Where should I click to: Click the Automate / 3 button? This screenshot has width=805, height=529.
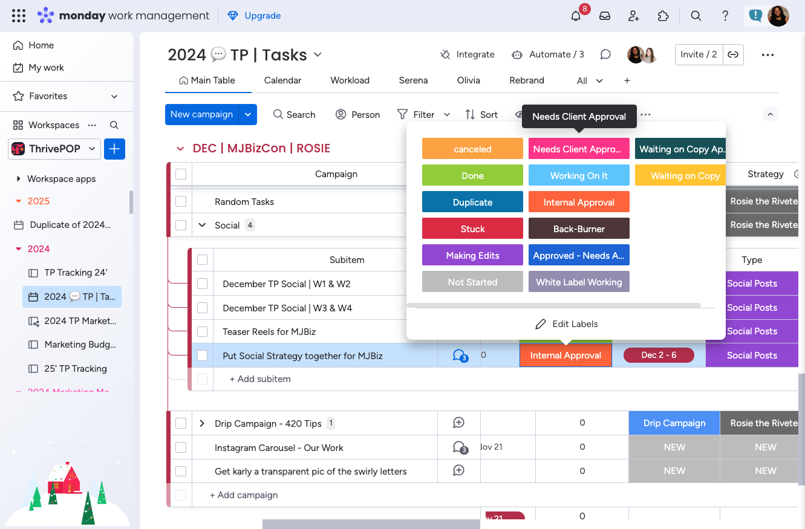tap(548, 54)
